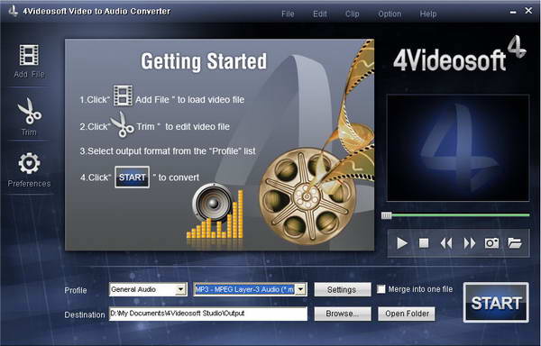Image resolution: width=541 pixels, height=346 pixels.
Task: Open snapshot folder icon
Action: pos(515,243)
